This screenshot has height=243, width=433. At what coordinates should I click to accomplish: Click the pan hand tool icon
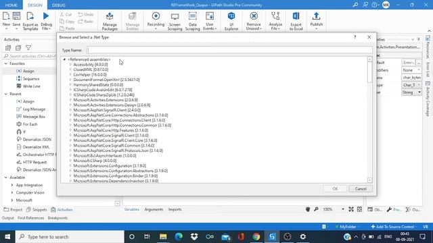(x=308, y=209)
